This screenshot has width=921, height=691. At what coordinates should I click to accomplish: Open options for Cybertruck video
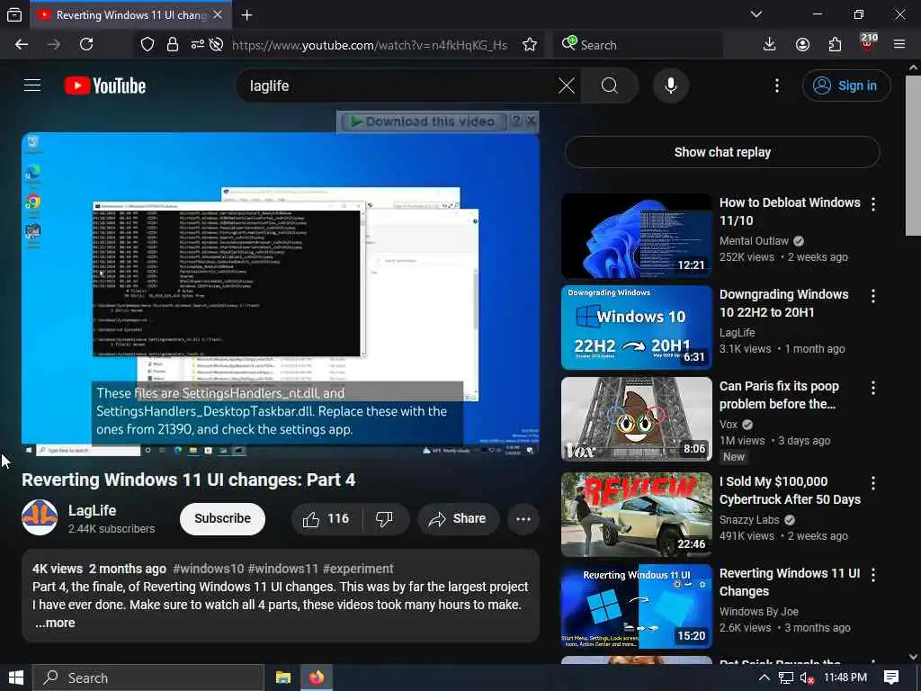873,483
